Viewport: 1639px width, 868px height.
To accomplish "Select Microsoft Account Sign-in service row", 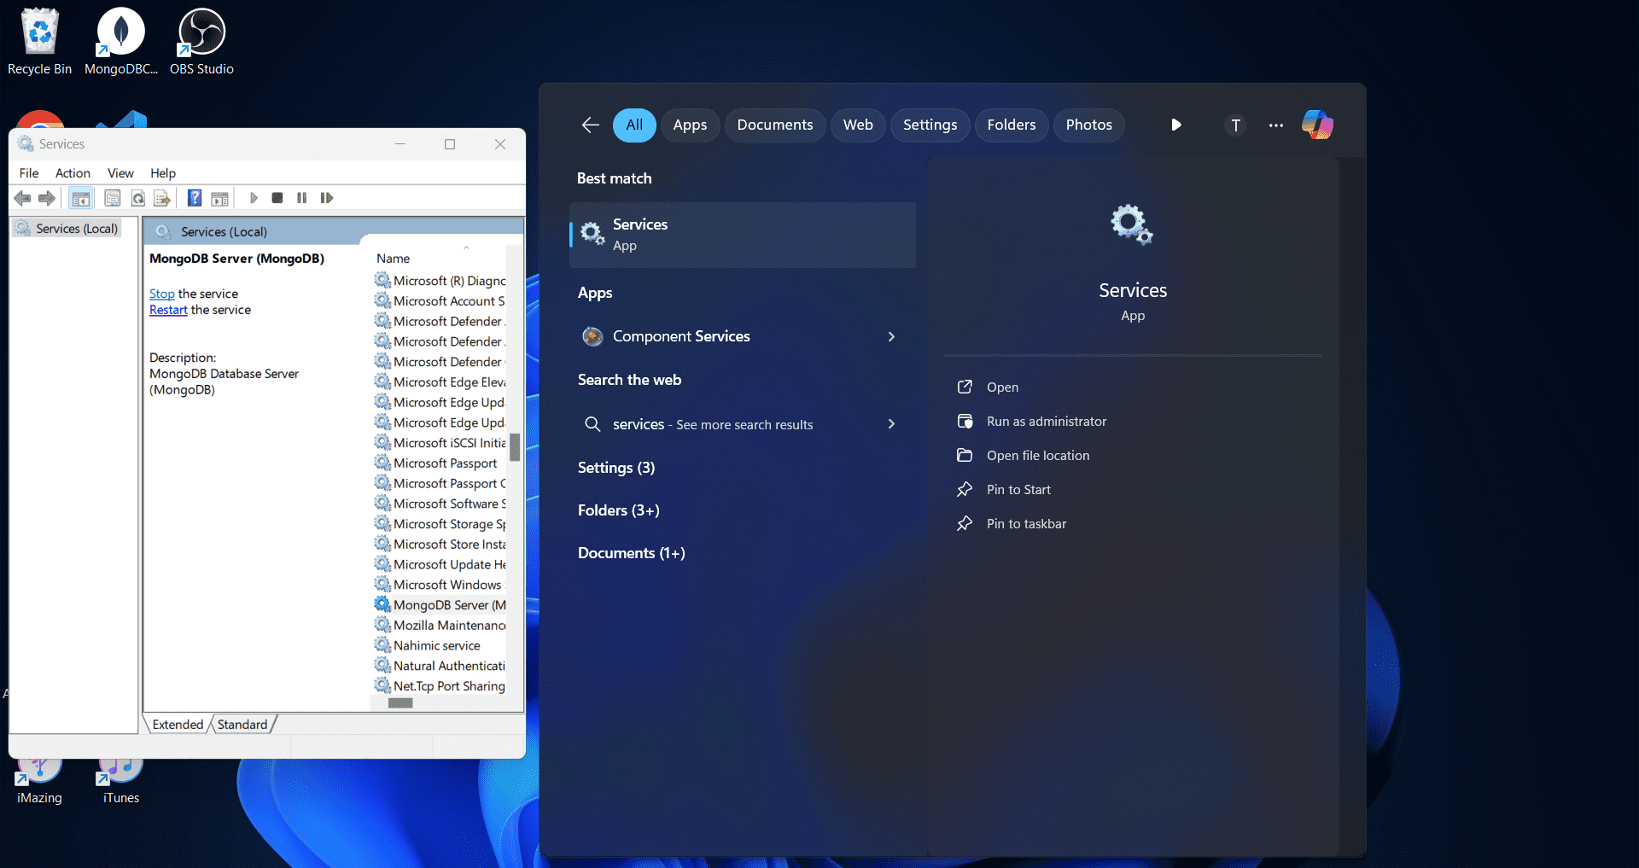I will (440, 301).
